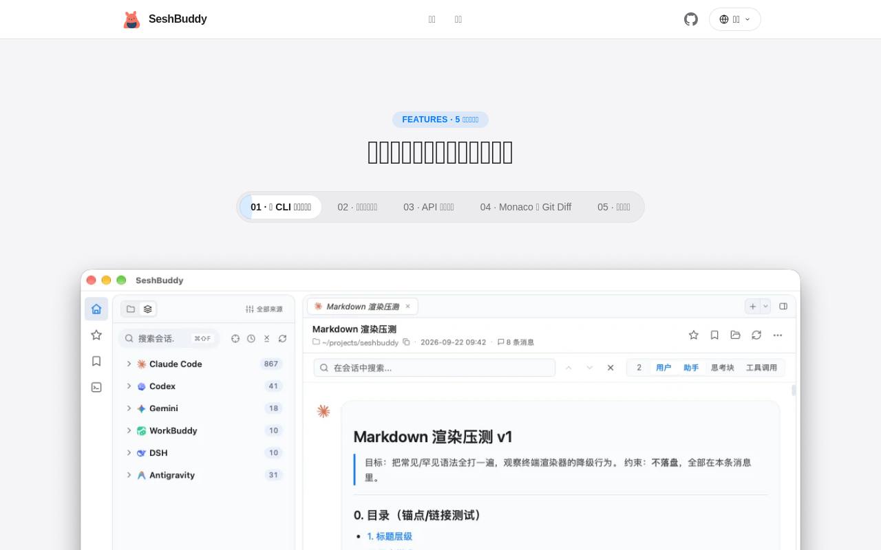
Task: Open the 全部来源 source filter
Action: (264, 309)
